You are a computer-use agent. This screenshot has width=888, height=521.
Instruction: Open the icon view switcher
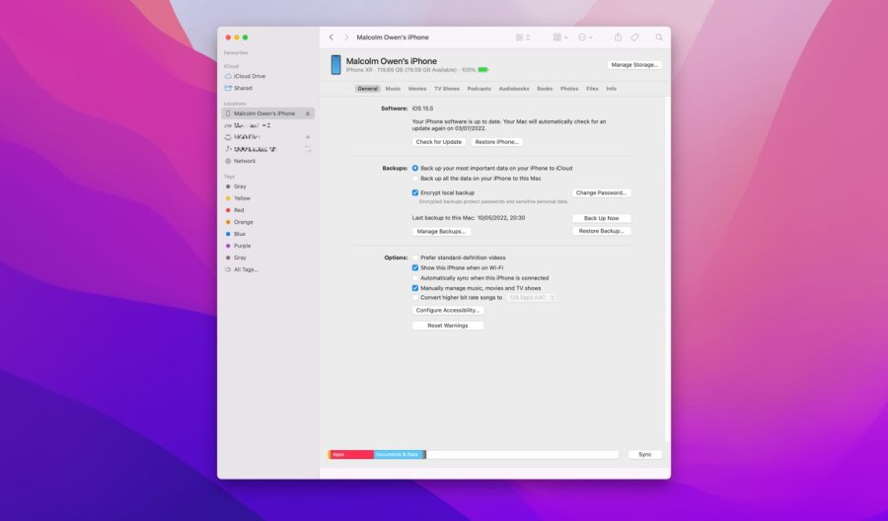click(x=522, y=37)
